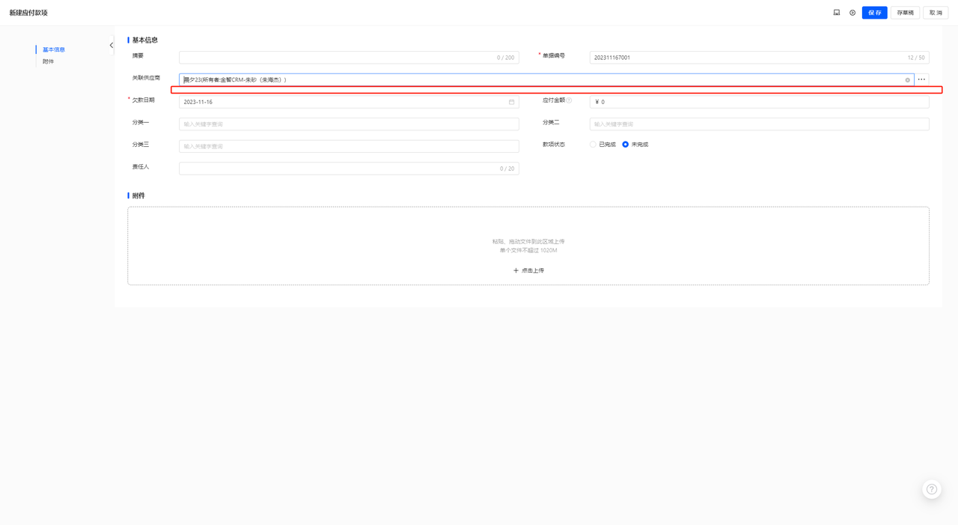Viewport: 958px width, 525px height.
Task: Click the 取消 button
Action: (936, 13)
